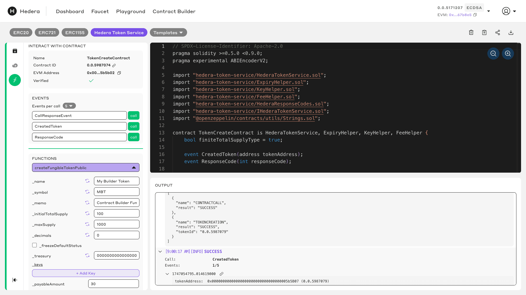
Task: Click the download icon in toolbar
Action: tap(511, 33)
